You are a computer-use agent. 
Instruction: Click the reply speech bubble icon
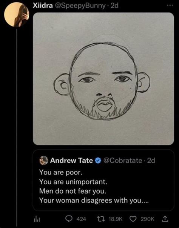click(x=69, y=219)
